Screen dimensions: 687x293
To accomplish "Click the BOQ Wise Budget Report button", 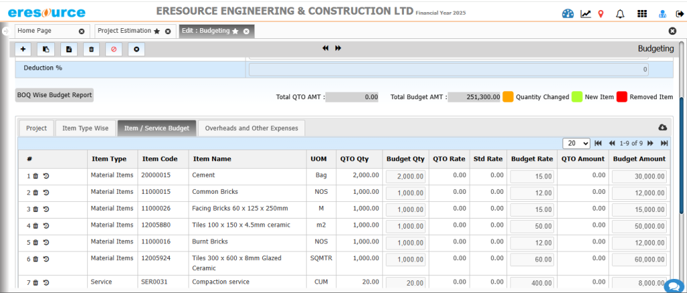I will click(54, 95).
